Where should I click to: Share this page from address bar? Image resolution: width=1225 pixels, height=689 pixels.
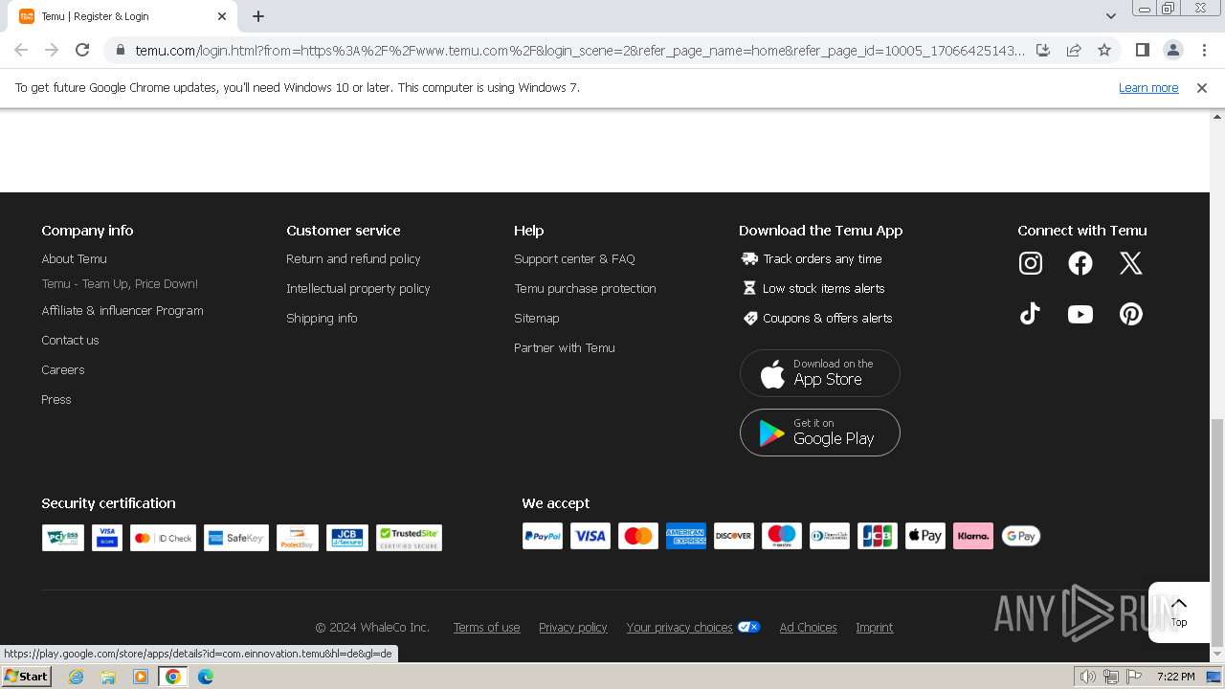pyautogui.click(x=1074, y=50)
